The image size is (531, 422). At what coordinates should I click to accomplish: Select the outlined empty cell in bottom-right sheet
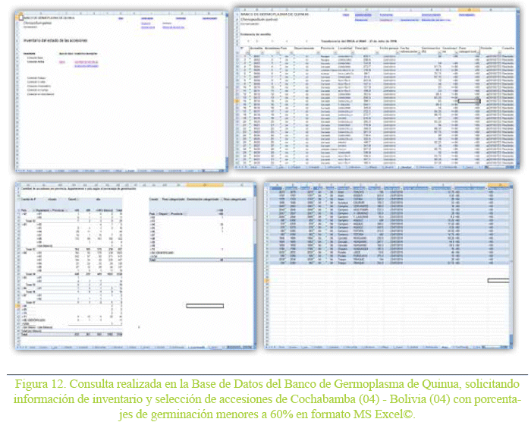(498, 280)
